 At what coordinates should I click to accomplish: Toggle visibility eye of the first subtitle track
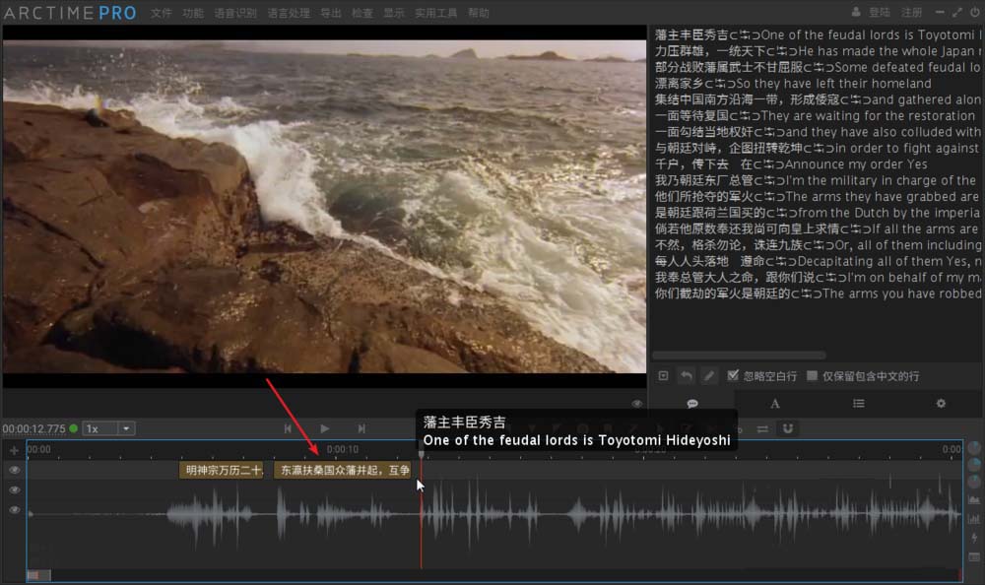coord(14,470)
